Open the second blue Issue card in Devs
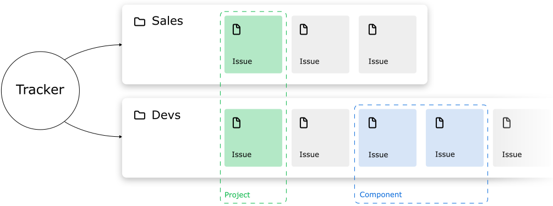 (x=455, y=138)
